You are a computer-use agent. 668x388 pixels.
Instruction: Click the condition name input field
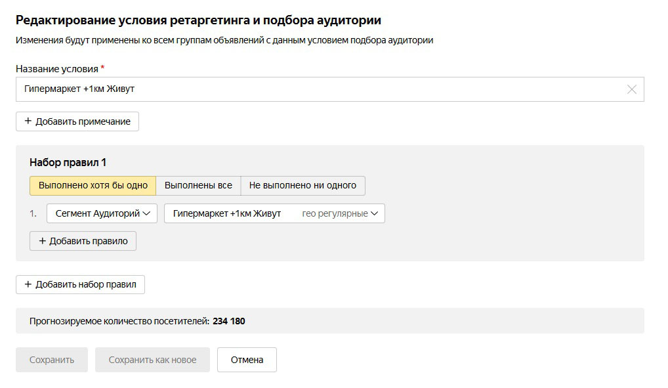262,89
